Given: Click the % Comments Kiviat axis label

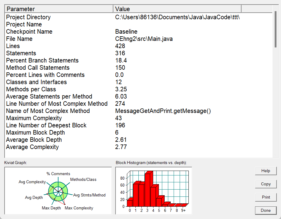Looking at the screenshot, I should pos(58,174).
